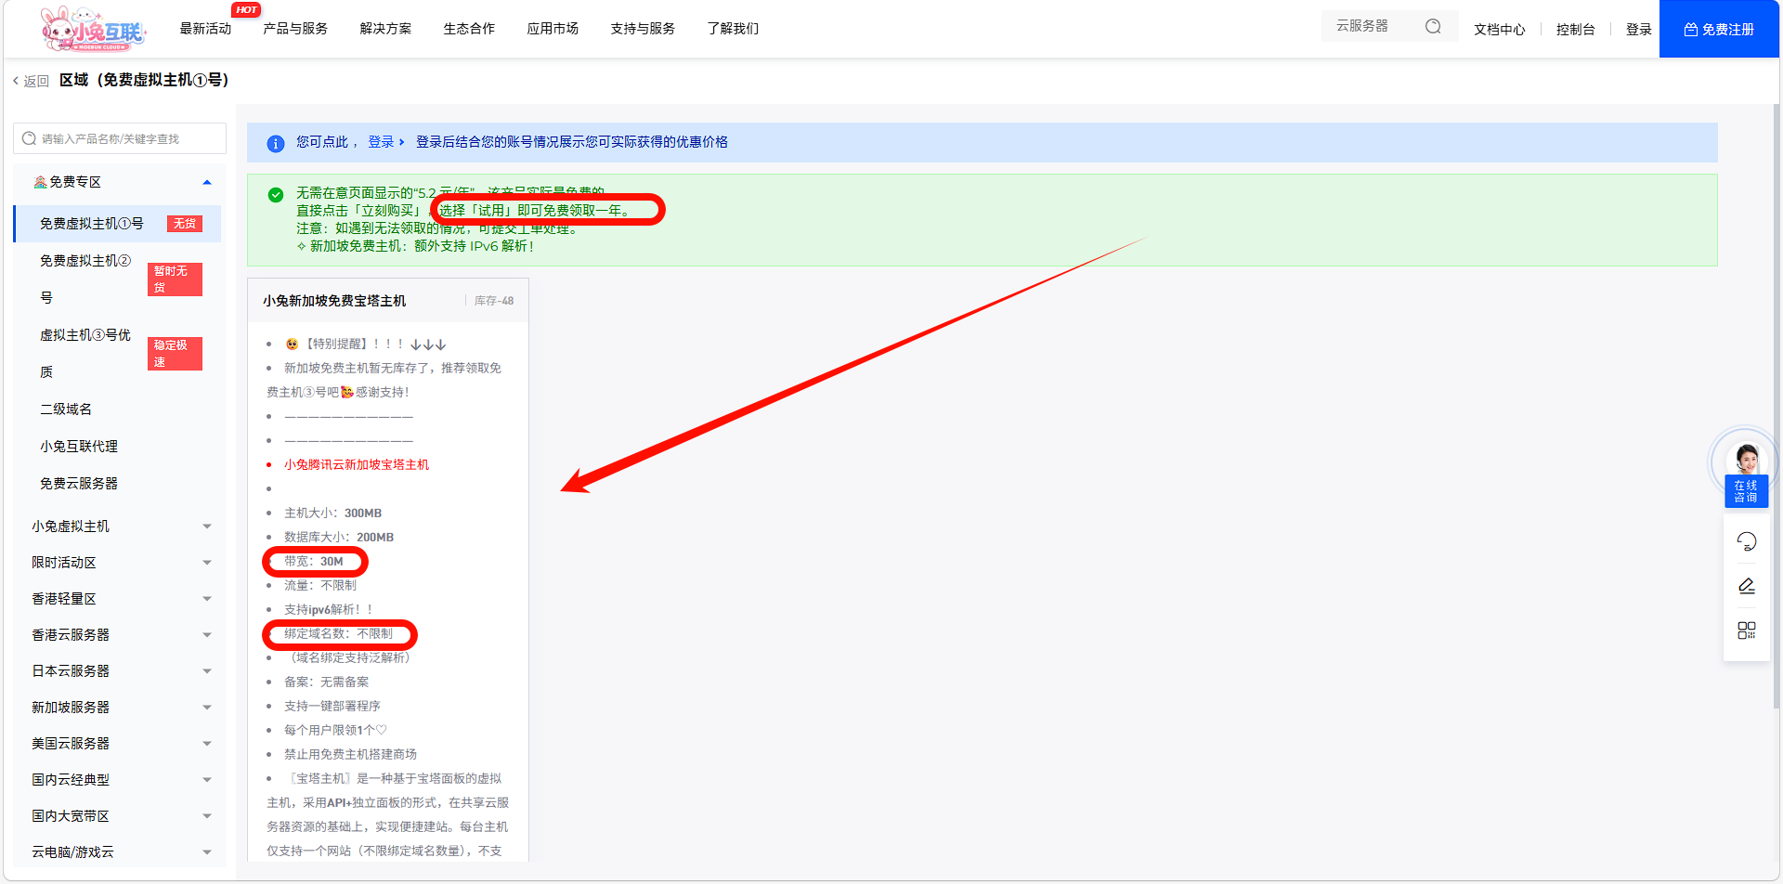Select 免费虚拟主机①号 in sidebar
Image resolution: width=1783 pixels, height=884 pixels.
tap(92, 224)
